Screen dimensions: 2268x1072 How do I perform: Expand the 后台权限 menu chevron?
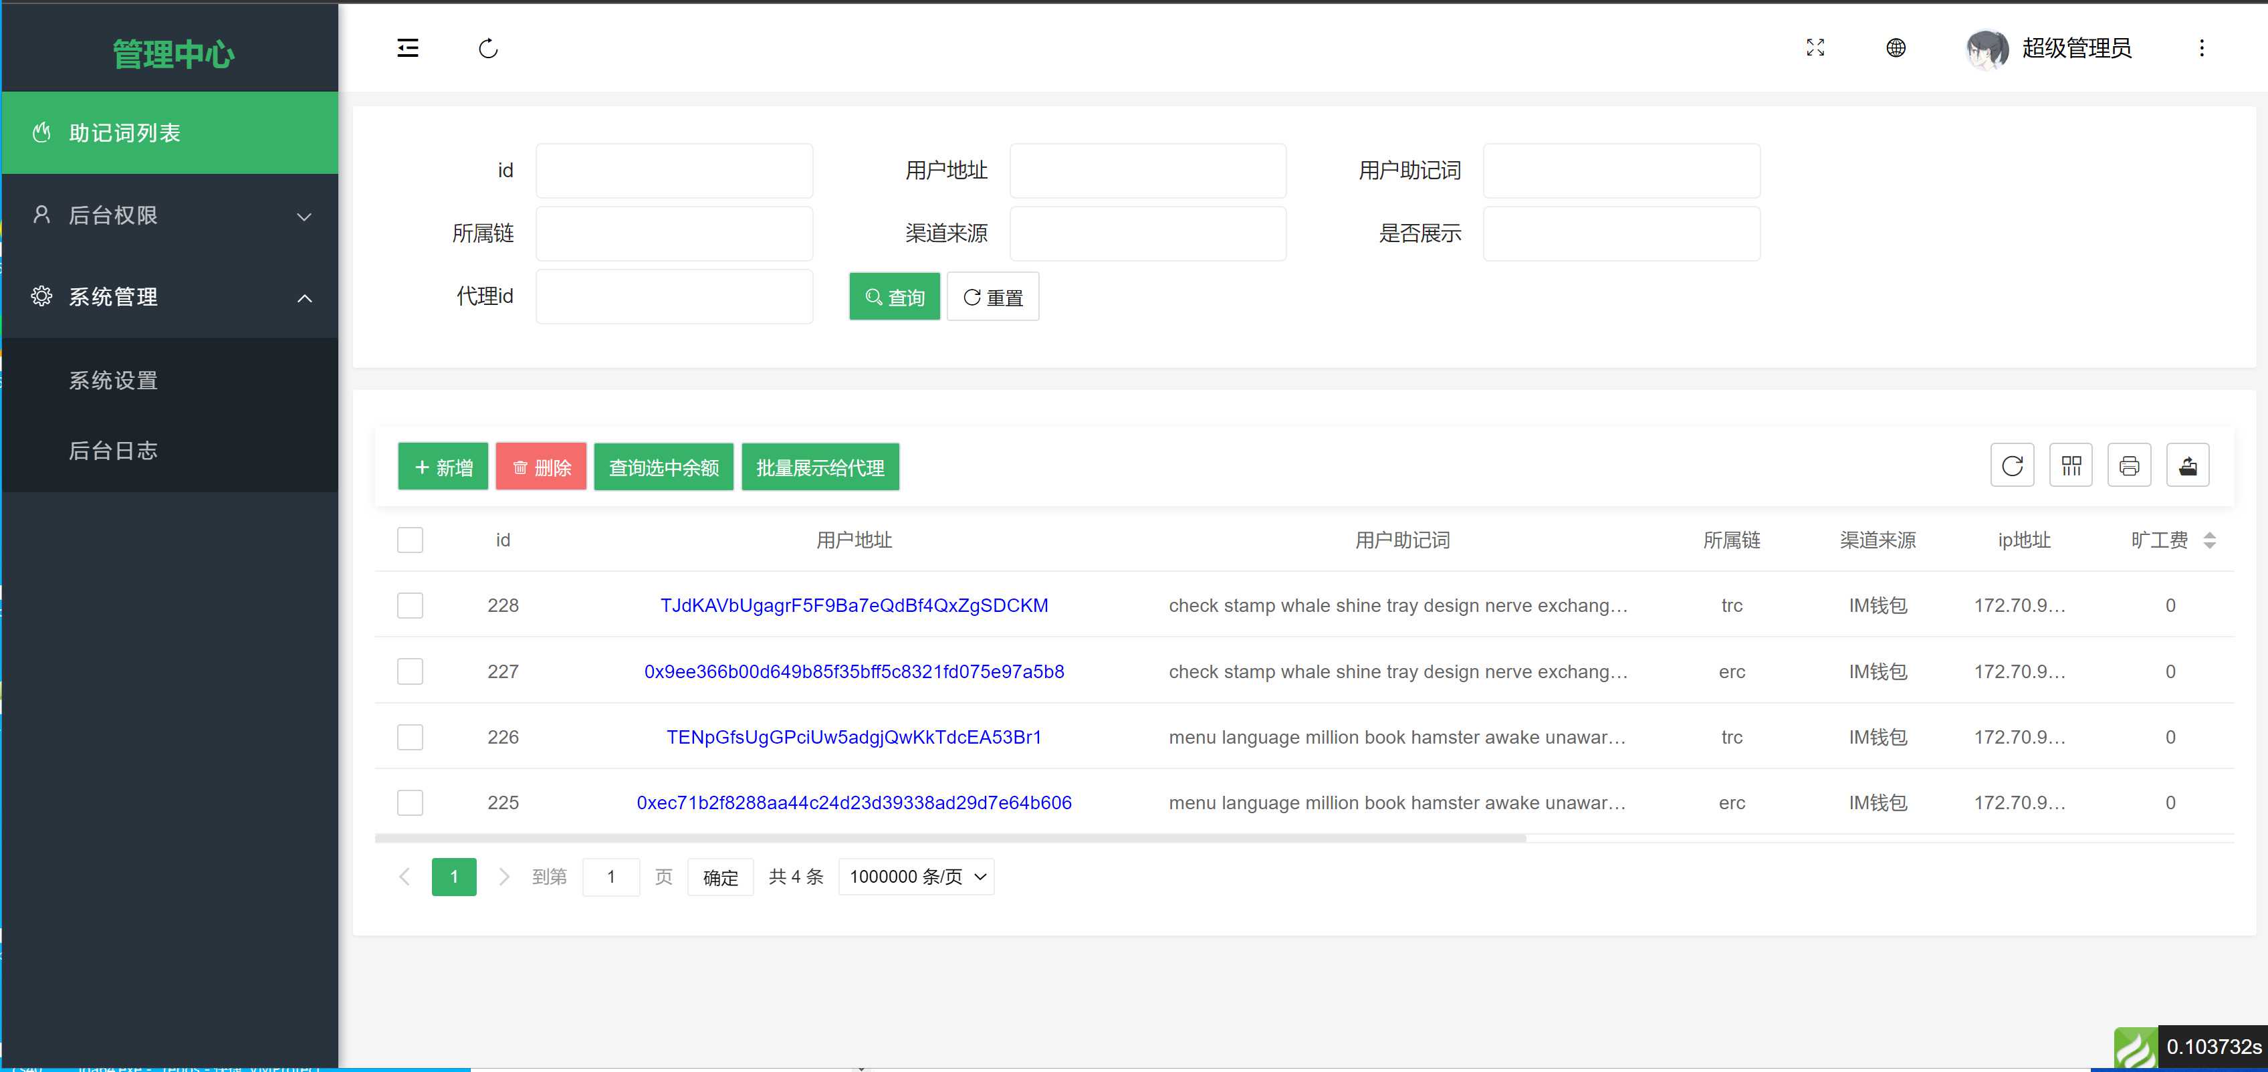[x=304, y=217]
